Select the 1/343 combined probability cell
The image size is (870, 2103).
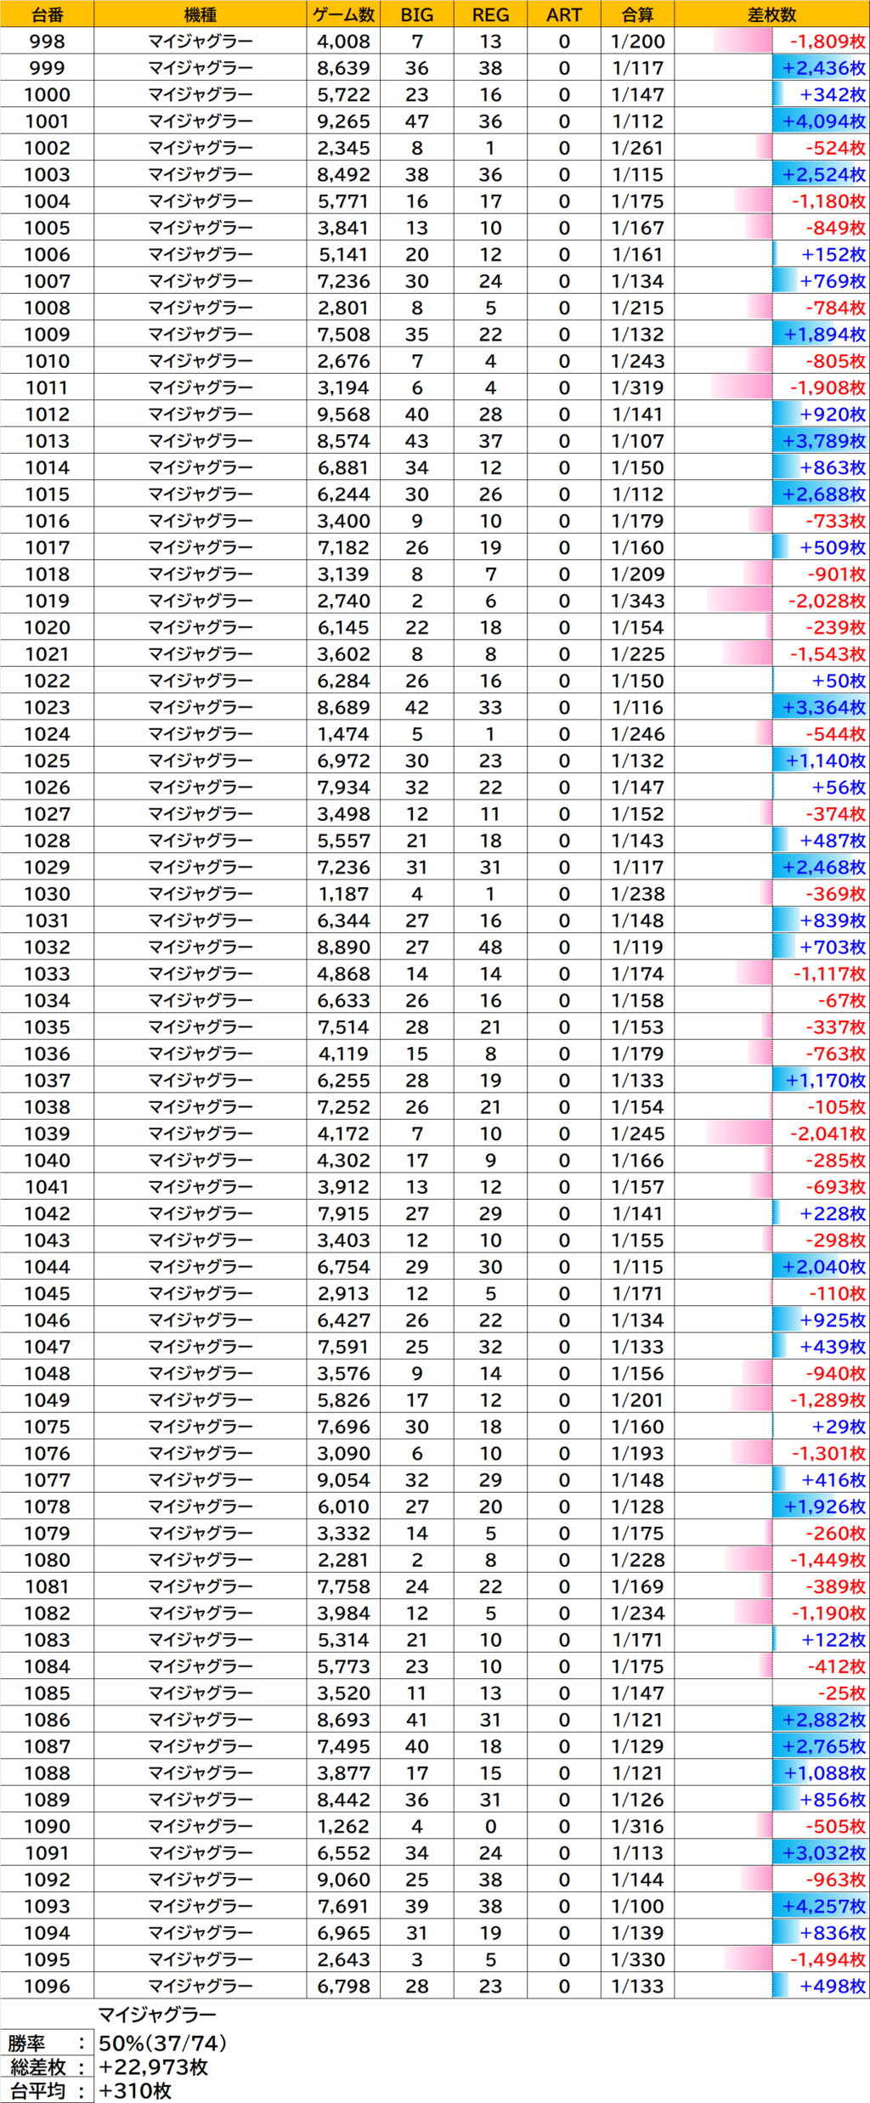(637, 601)
